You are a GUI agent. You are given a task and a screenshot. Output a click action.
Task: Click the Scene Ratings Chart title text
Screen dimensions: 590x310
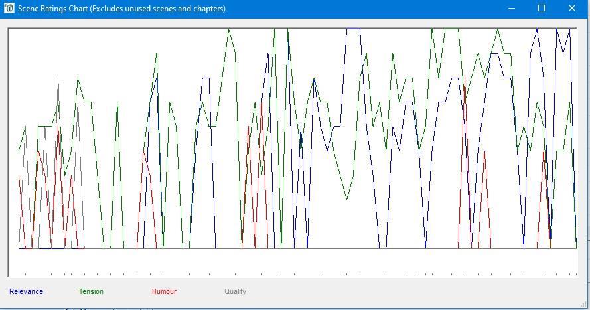(x=121, y=9)
